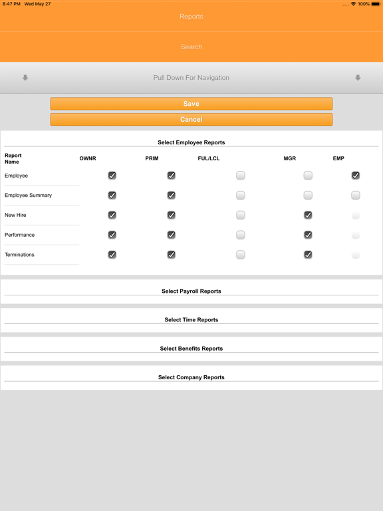The image size is (383, 511).
Task: Expand Select Time Reports section
Action: pyautogui.click(x=191, y=320)
